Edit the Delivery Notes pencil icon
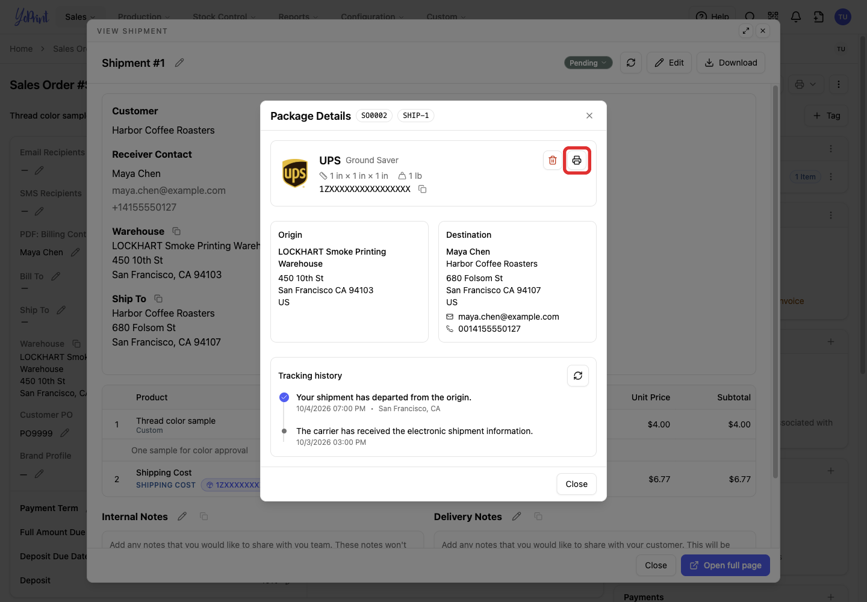The width and height of the screenshot is (867, 602). (x=517, y=517)
